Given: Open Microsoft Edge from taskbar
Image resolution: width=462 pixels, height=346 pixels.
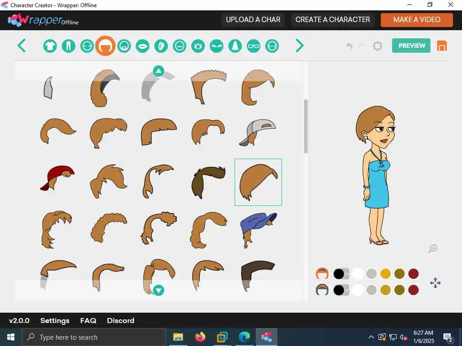Looking at the screenshot, I should (244, 337).
